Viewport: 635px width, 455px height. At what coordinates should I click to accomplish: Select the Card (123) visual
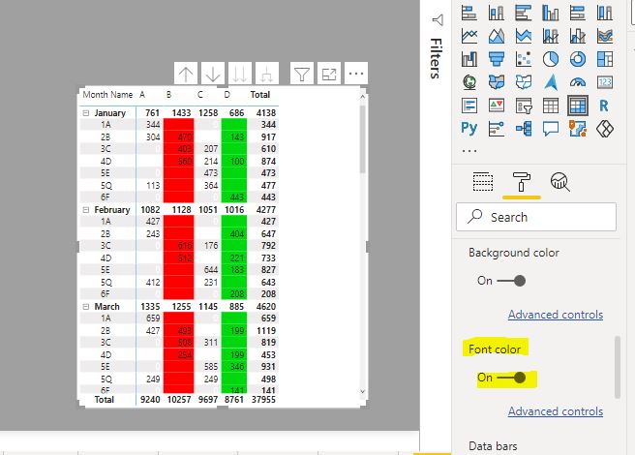(605, 82)
